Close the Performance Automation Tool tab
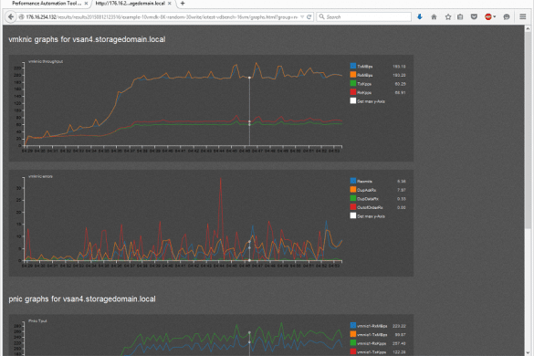The image size is (534, 356). [86, 4]
